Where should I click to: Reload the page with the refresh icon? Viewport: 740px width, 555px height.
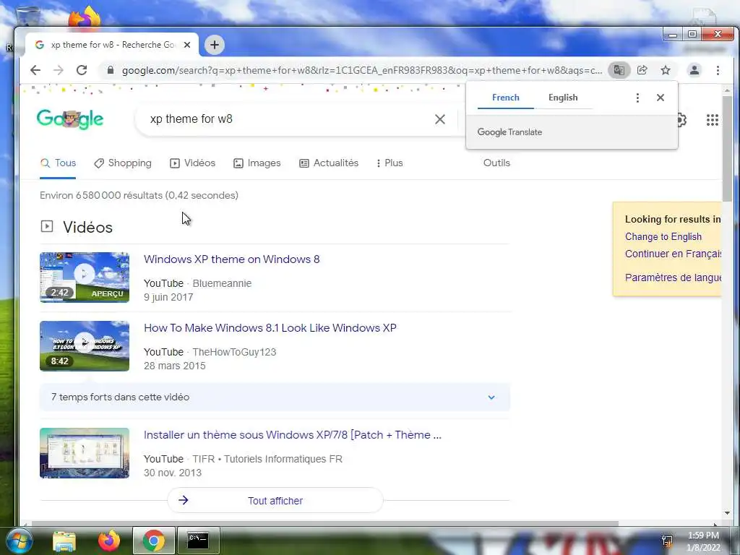click(x=82, y=70)
